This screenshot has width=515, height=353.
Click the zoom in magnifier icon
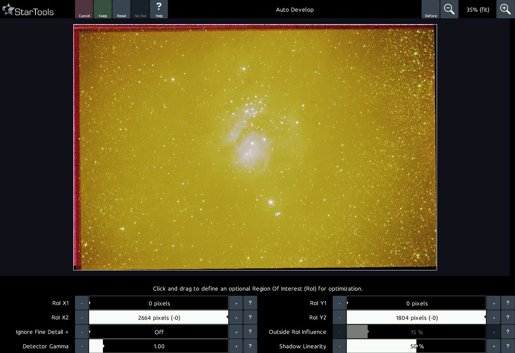(x=505, y=9)
